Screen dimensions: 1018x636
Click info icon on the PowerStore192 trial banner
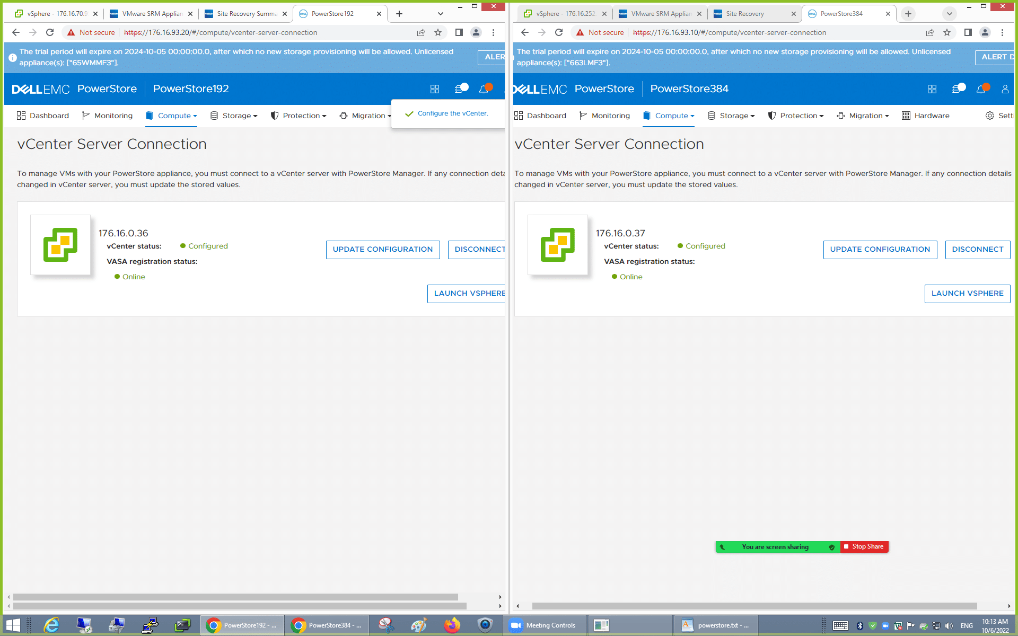point(13,57)
